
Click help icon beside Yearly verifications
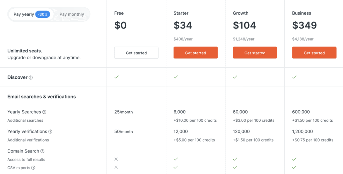(x=50, y=132)
